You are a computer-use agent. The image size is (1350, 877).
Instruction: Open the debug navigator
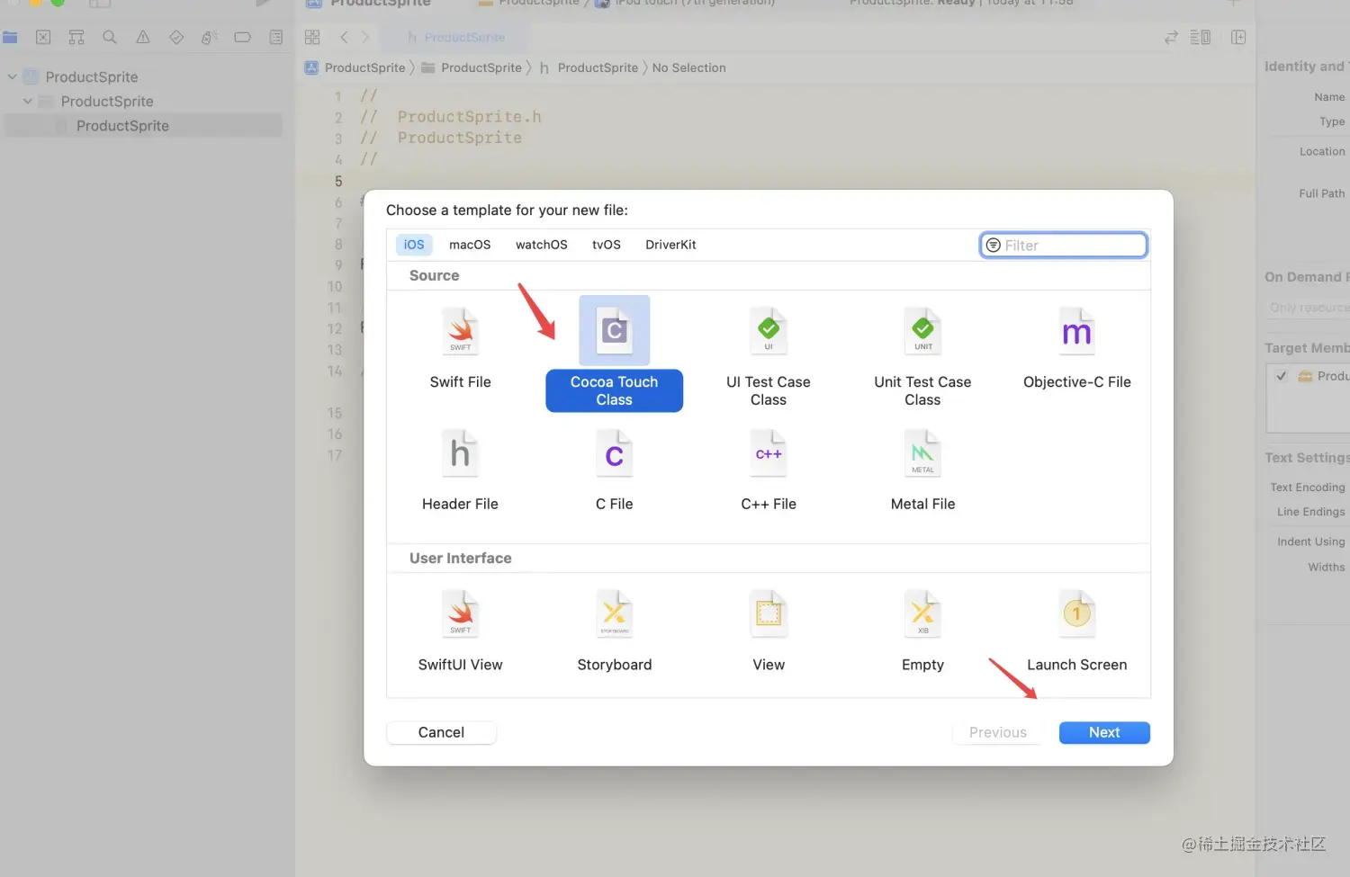(x=209, y=37)
